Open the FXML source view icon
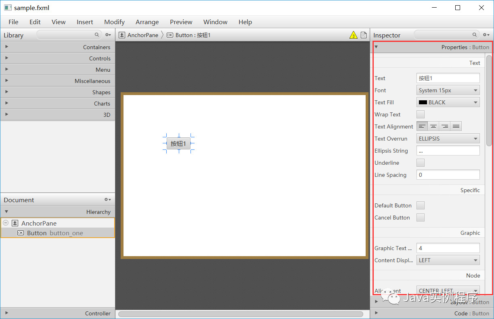494x319 pixels. 363,35
